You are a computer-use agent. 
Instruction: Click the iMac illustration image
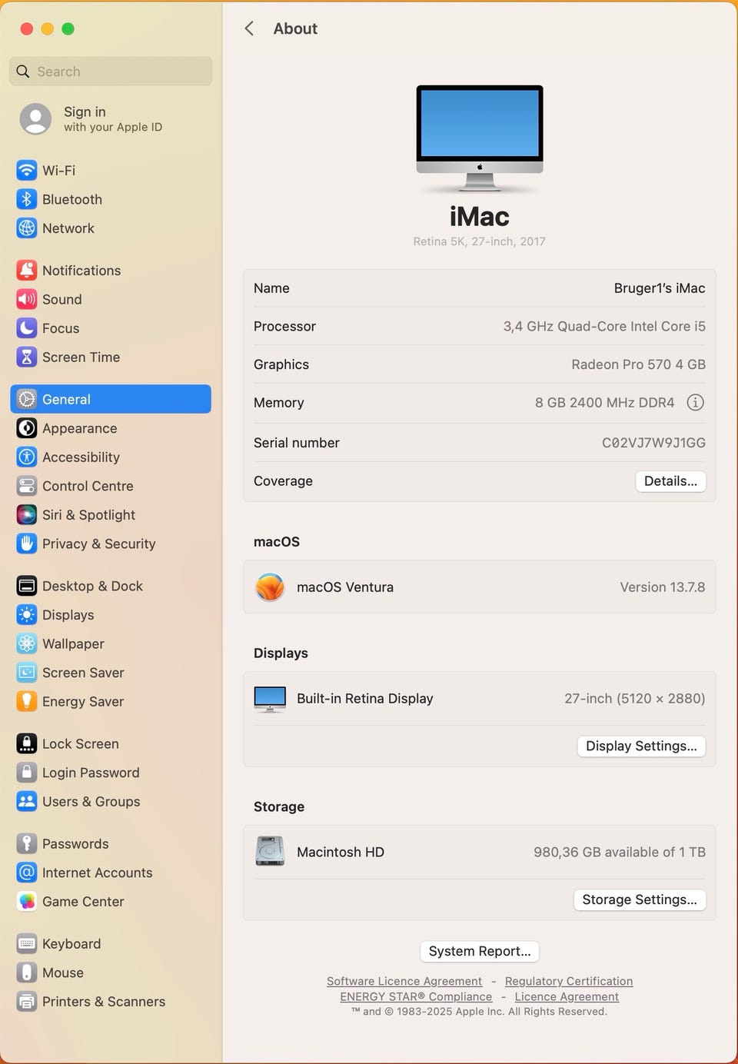480,138
